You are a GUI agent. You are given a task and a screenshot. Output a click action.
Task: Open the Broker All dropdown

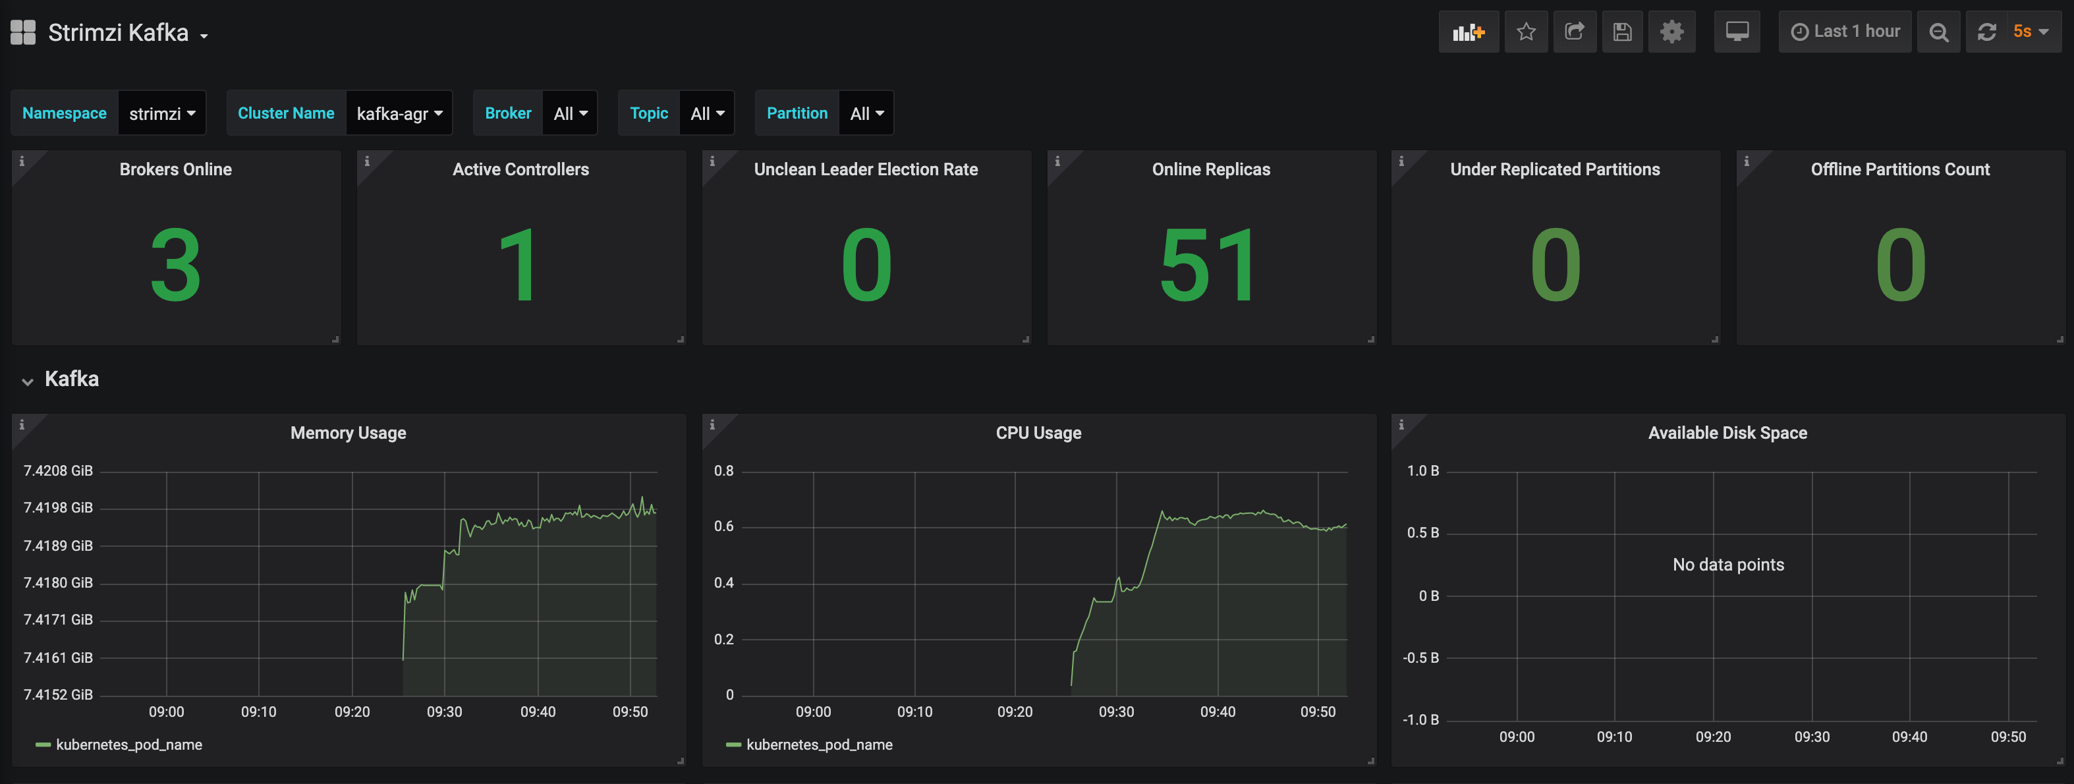[x=570, y=113]
